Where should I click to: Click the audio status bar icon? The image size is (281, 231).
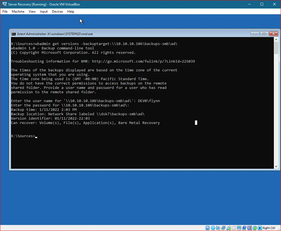(218, 228)
